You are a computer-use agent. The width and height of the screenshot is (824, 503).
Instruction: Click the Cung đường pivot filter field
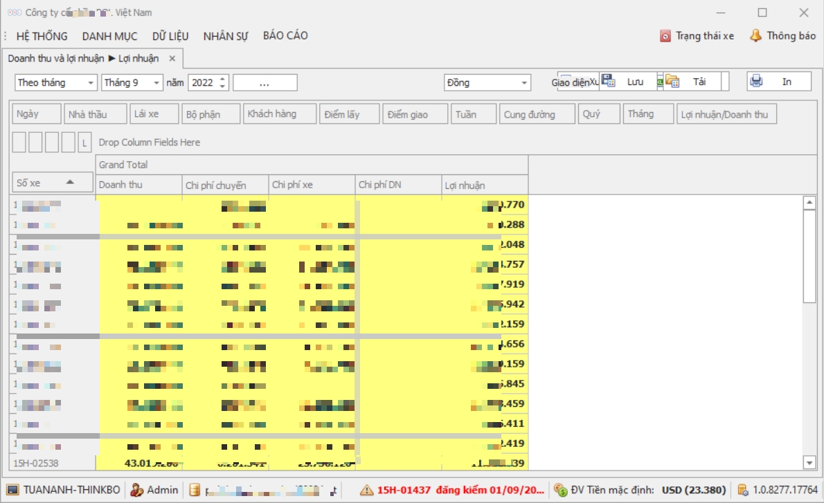(x=537, y=114)
